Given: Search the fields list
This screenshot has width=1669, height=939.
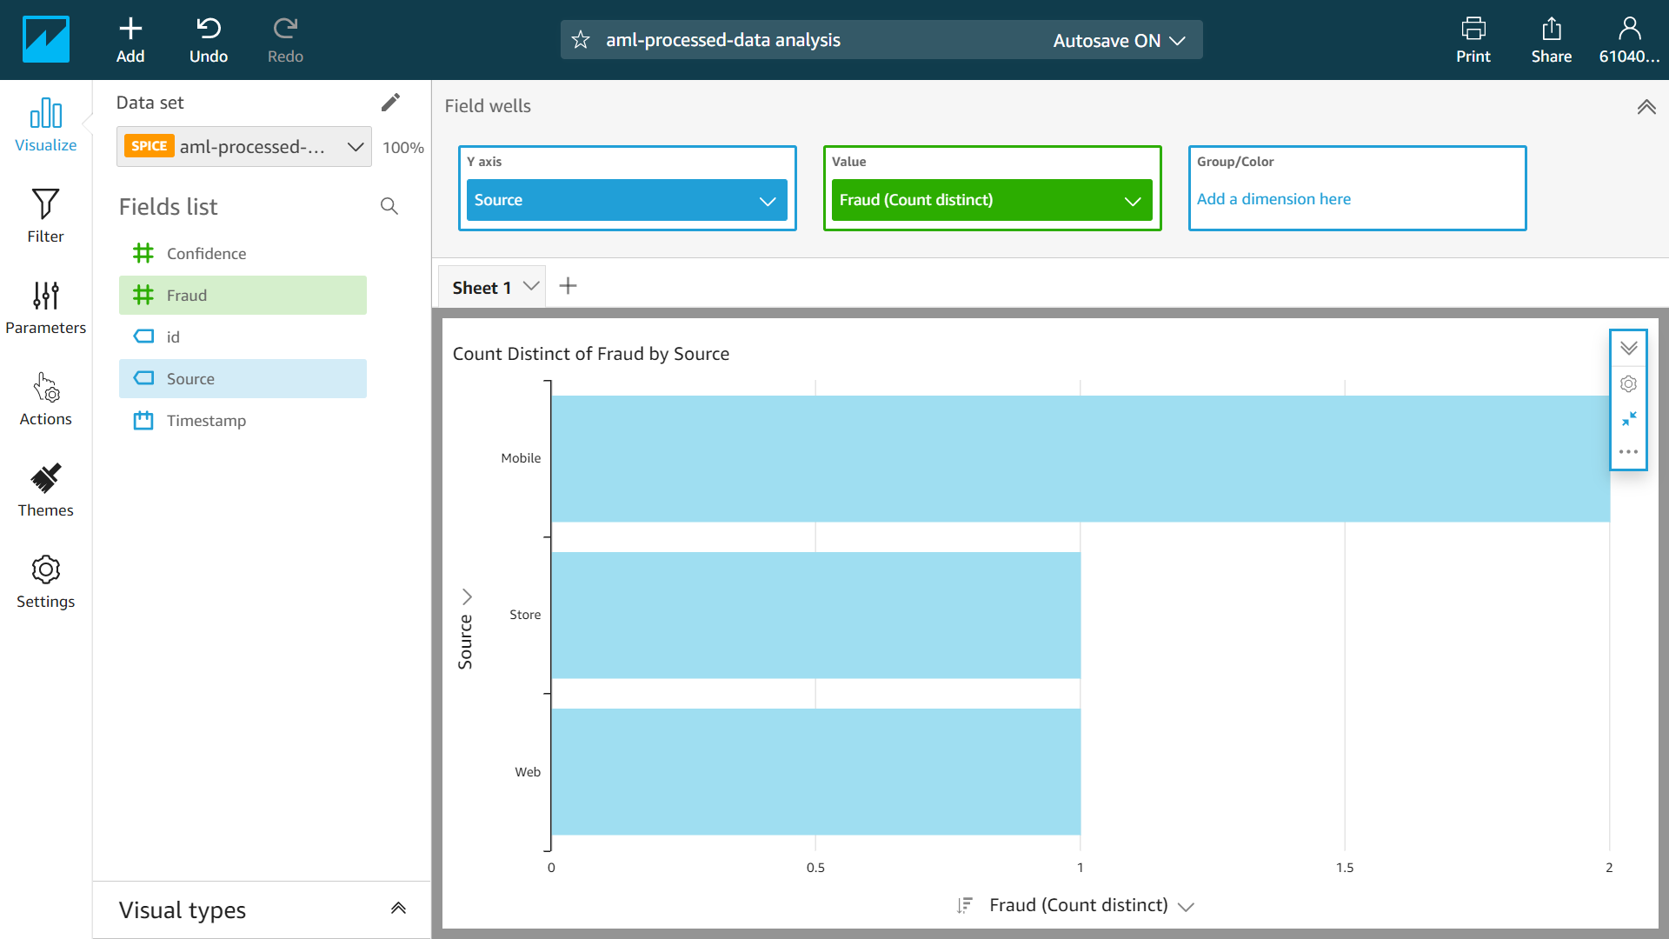Looking at the screenshot, I should point(389,206).
